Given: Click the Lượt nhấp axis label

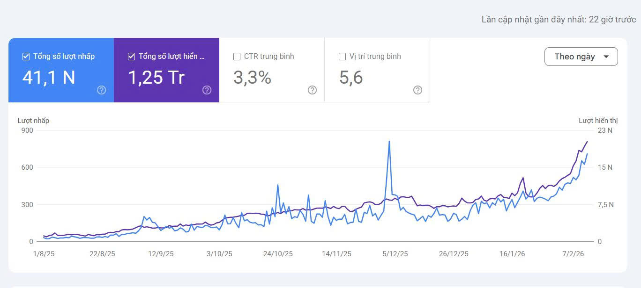Looking at the screenshot, I should point(33,121).
